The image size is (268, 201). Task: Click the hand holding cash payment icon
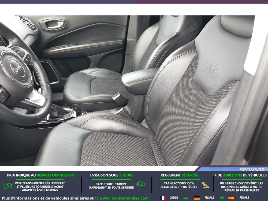point(205,185)
